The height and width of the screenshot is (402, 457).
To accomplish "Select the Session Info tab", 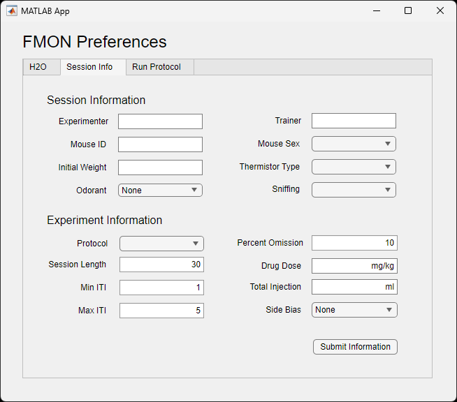I will (x=93, y=67).
